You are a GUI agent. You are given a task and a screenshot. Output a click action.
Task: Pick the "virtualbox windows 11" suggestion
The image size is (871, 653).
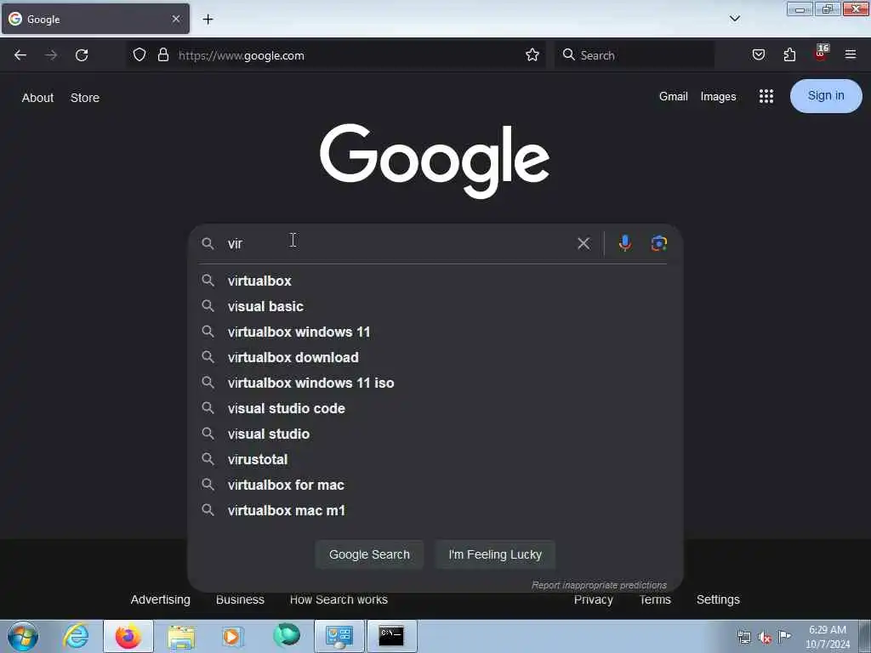pos(435,332)
